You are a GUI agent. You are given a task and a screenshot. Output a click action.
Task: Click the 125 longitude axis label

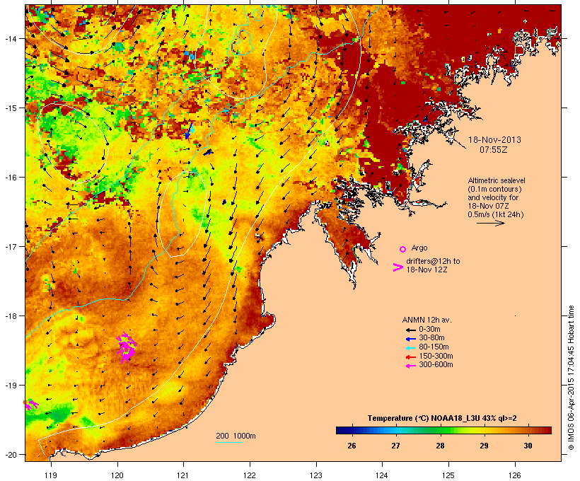point(448,475)
